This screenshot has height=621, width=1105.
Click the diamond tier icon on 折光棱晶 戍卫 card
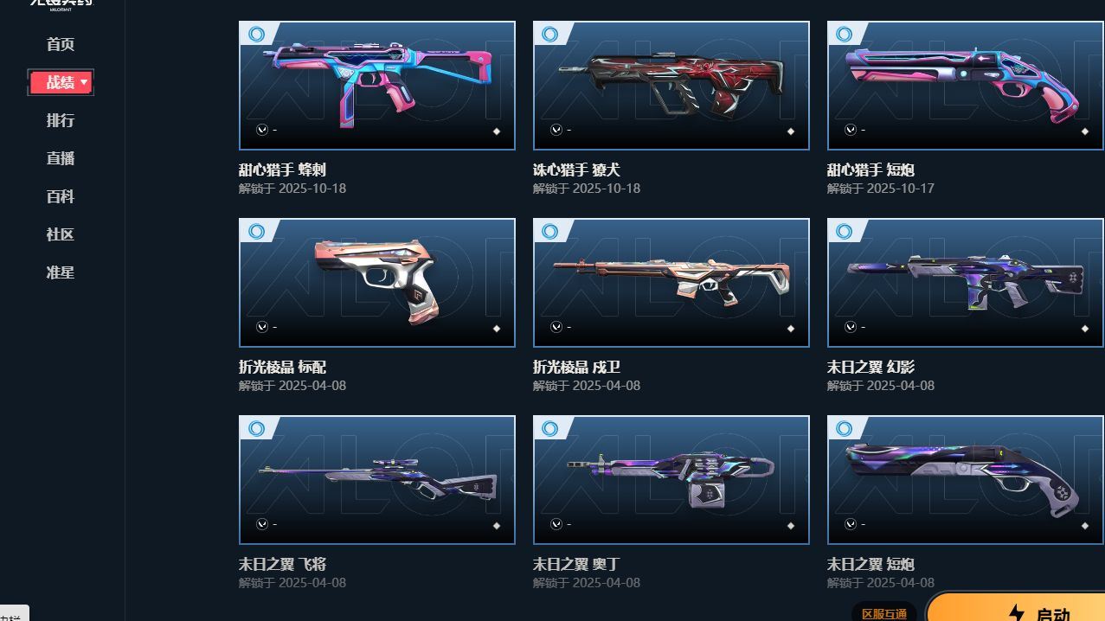tap(791, 329)
